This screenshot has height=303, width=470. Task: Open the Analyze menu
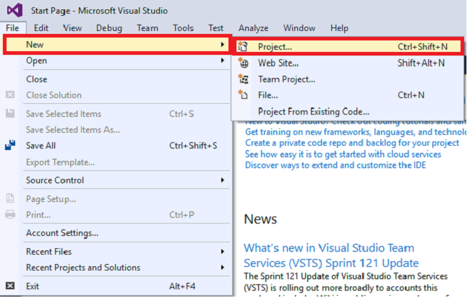coord(253,27)
